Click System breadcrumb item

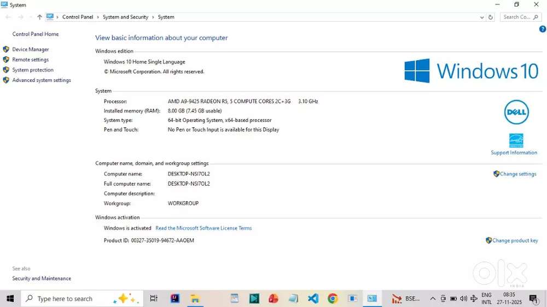pos(166,17)
